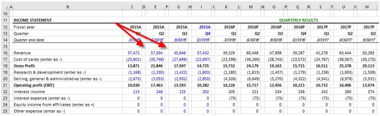Click the QUARTERLY RESULTS heading
Screen dimensions: 380x116
pyautogui.click(x=299, y=20)
